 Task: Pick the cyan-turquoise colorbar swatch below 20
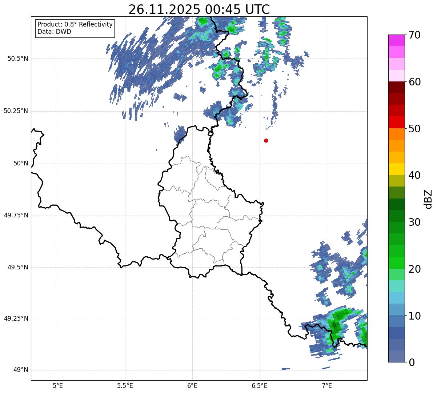[397, 286]
